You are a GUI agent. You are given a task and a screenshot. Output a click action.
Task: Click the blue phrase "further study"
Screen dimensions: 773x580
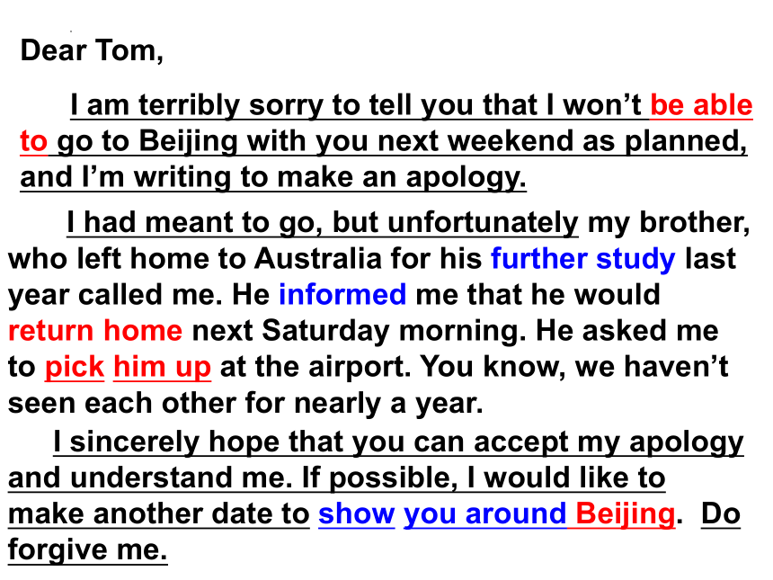pyautogui.click(x=582, y=259)
